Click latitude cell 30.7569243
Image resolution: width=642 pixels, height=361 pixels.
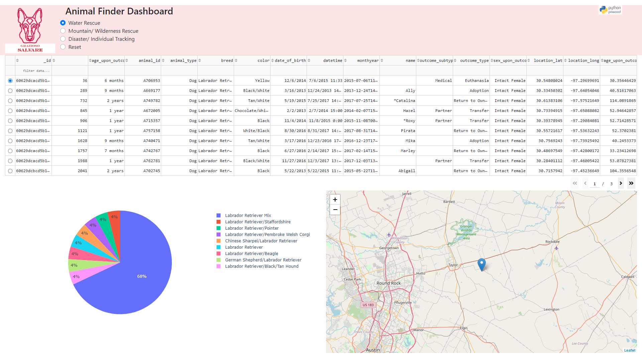click(545, 141)
